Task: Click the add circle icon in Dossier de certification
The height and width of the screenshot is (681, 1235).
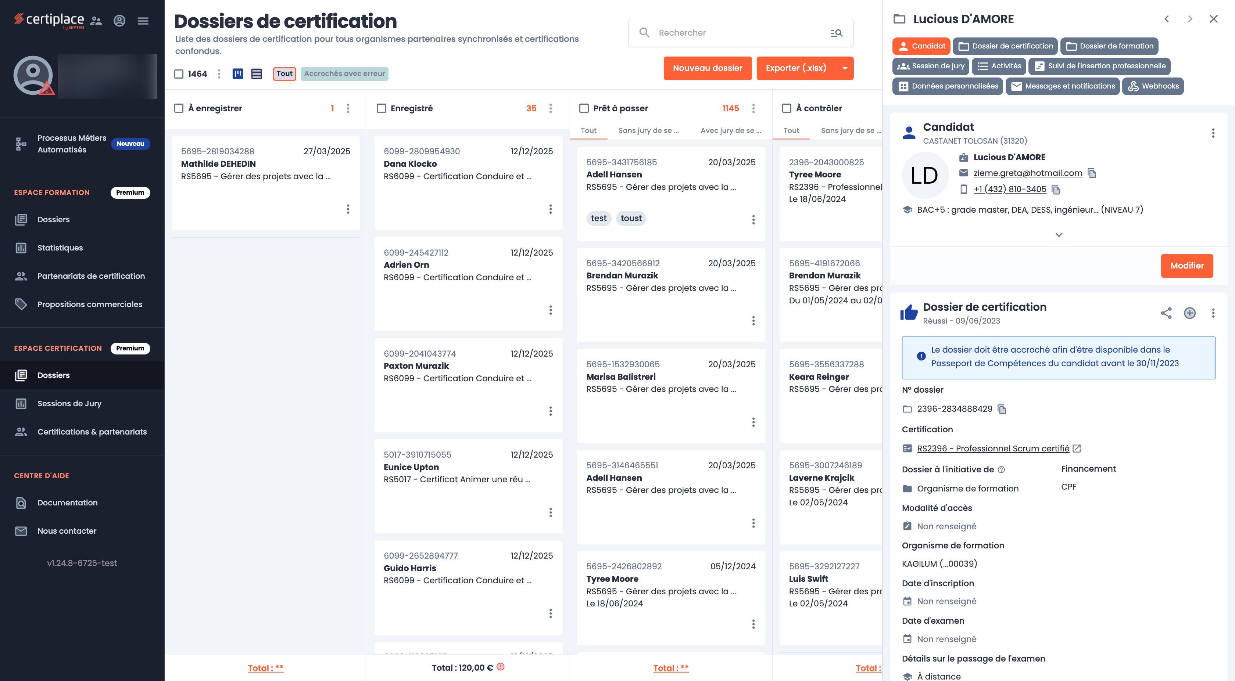Action: 1189,313
